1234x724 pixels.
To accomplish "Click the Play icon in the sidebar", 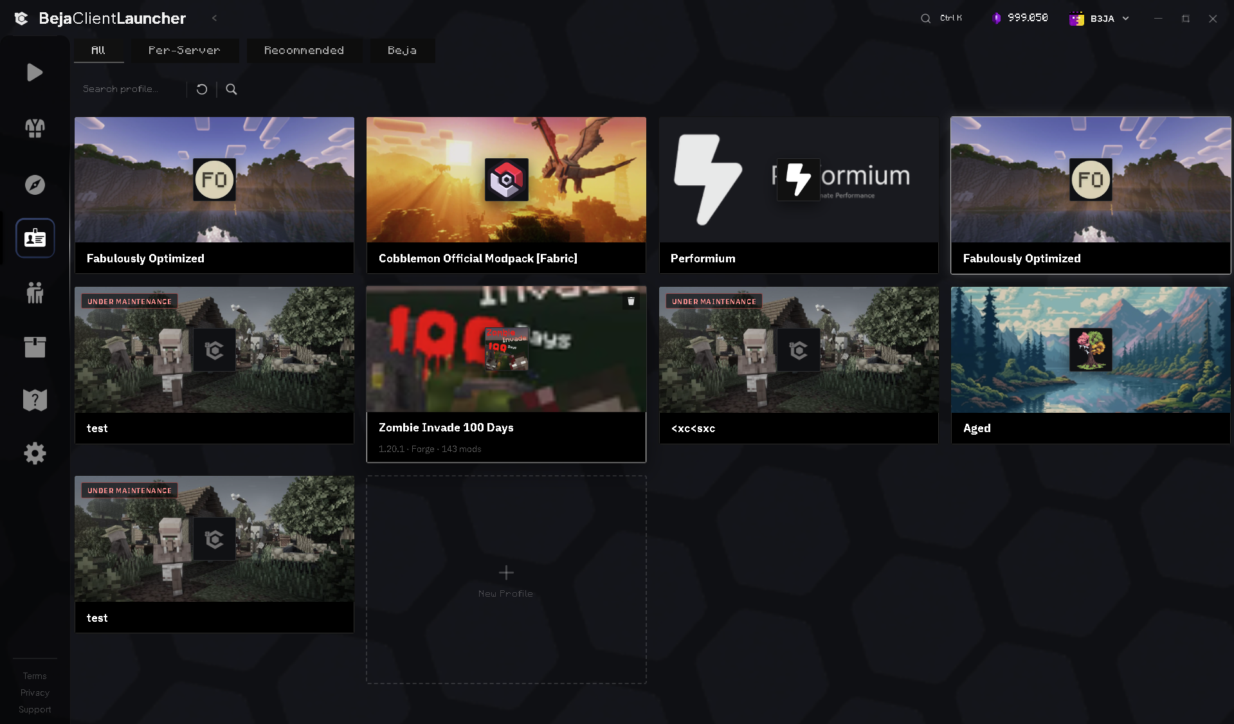I will coord(35,73).
